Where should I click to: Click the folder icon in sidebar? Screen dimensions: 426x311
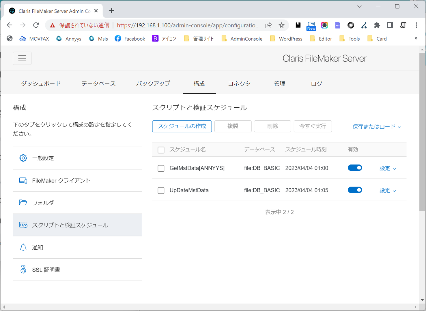(x=23, y=203)
